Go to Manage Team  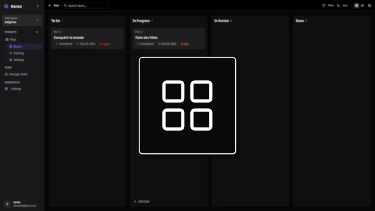pos(16,74)
